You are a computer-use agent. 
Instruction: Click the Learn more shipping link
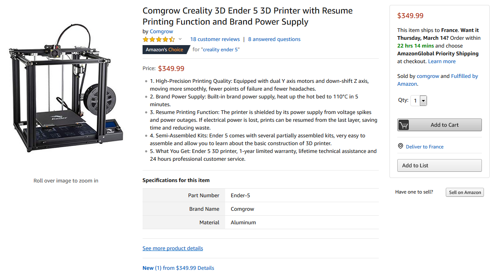(x=442, y=62)
